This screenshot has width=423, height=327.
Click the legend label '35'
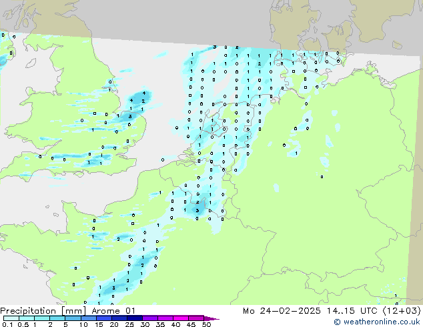tap(160, 324)
